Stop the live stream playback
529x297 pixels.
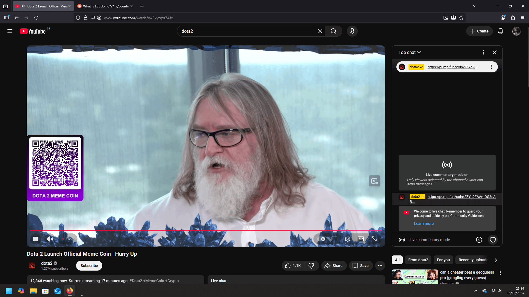point(36,239)
